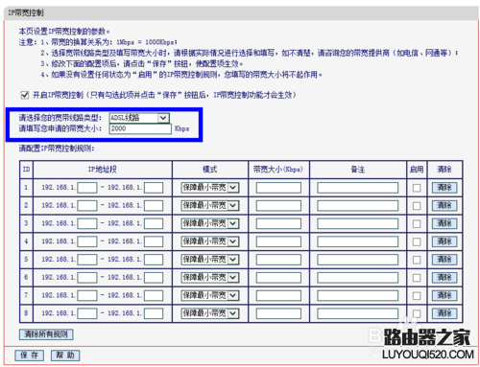
Task: Click 备注 remark field in rule 3
Action: click(x=358, y=223)
